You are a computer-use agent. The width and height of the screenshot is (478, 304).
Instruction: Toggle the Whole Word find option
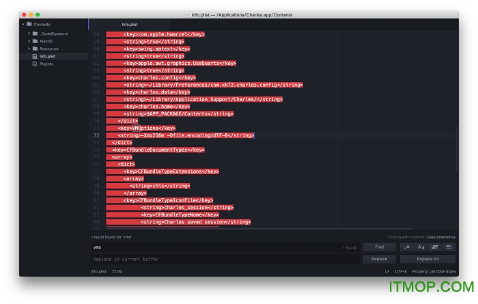pos(449,247)
